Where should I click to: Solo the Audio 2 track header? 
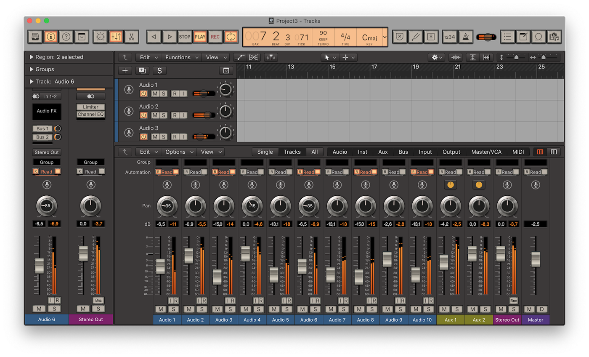[x=163, y=115]
